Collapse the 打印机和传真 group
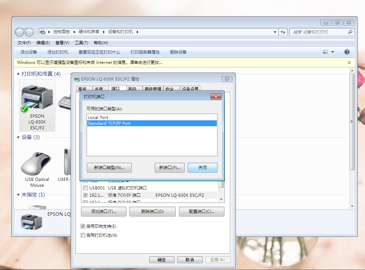Image resolution: width=365 pixels, height=270 pixels. coord(18,74)
